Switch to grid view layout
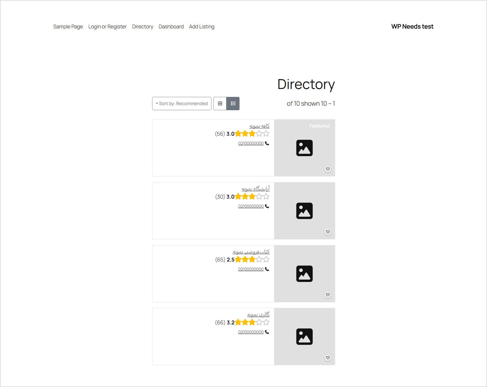The image size is (487, 387). (x=220, y=104)
